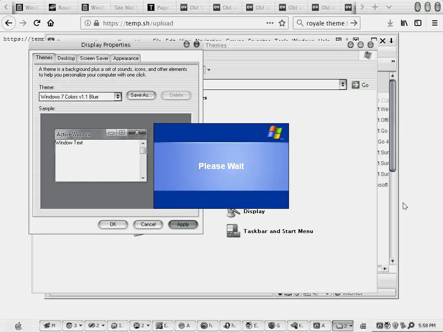Click the magnifier icon in the search box
The width and height of the screenshot is (443, 332).
click(x=300, y=23)
